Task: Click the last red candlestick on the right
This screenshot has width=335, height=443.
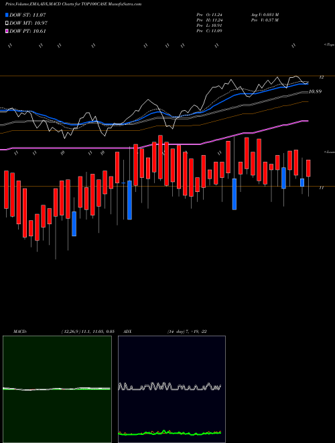Action: click(x=308, y=168)
